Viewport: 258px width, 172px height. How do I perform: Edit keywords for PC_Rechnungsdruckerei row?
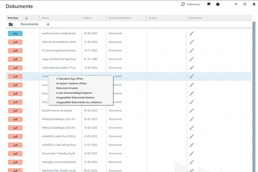(192, 51)
